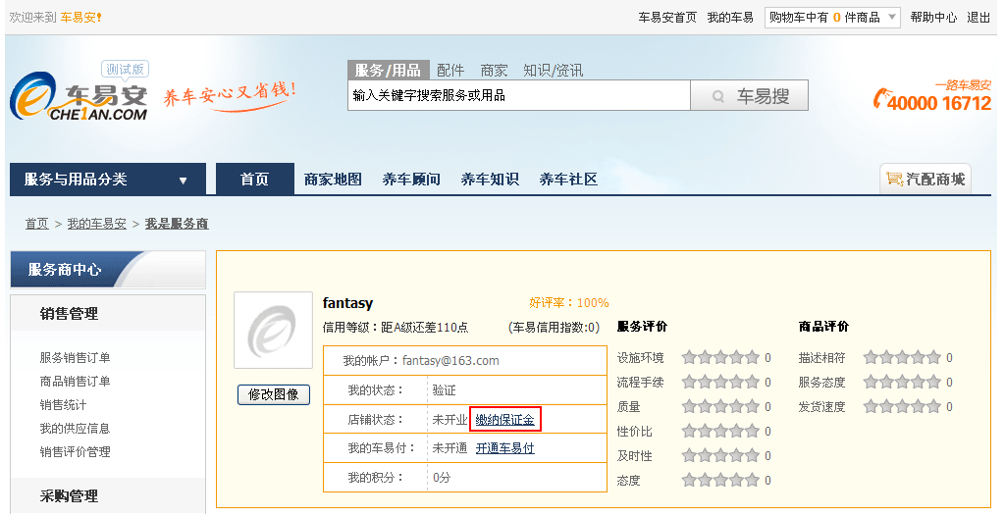Open 我的供应信息 in the sidebar
The image size is (1004, 517).
pos(75,428)
